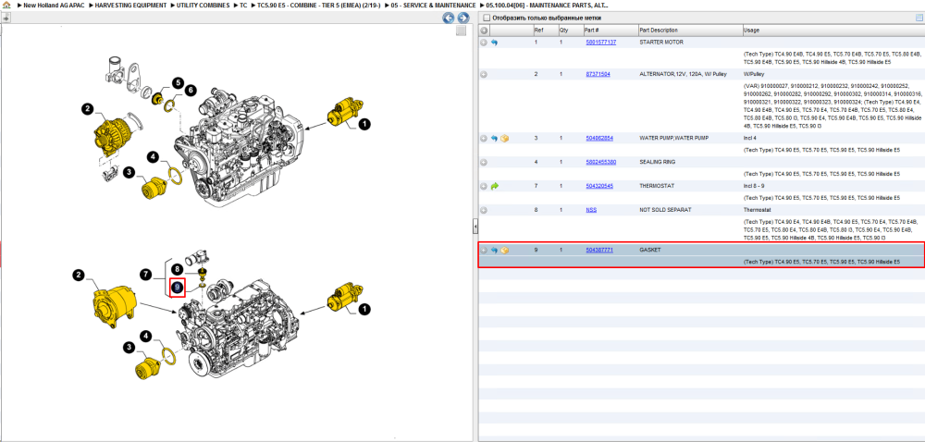Viewport: 925px width, 442px height.
Task: Open breadcrumb 'TC'
Action: (243, 6)
